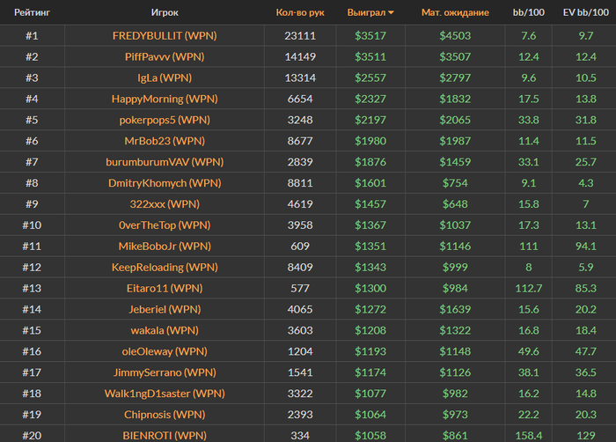Open player MrBob23 (WPN) profile
This screenshot has height=442, width=616.
pyautogui.click(x=165, y=141)
